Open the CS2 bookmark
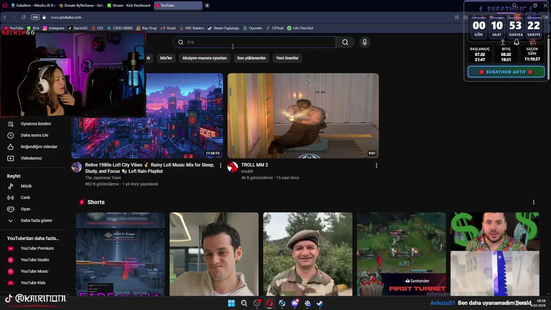Screen dimensions: 551x310 (97, 28)
